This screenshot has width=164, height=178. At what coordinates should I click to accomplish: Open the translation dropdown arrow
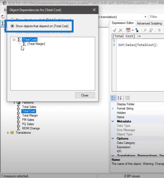(145, 17)
